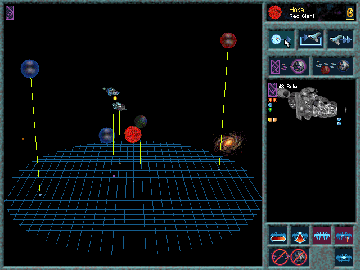This screenshot has width=360, height=270.
Task: Click the WS Bulwark ship image
Action: pos(311,103)
